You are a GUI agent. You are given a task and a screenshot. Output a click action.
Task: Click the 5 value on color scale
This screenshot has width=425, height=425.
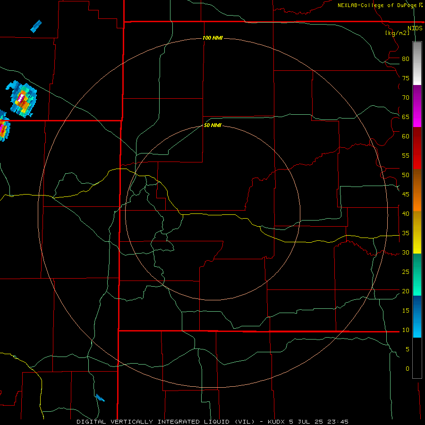coord(408,349)
